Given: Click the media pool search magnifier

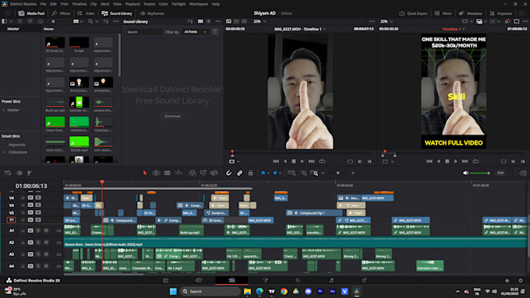Looking at the screenshot, I should pyautogui.click(x=90, y=21).
